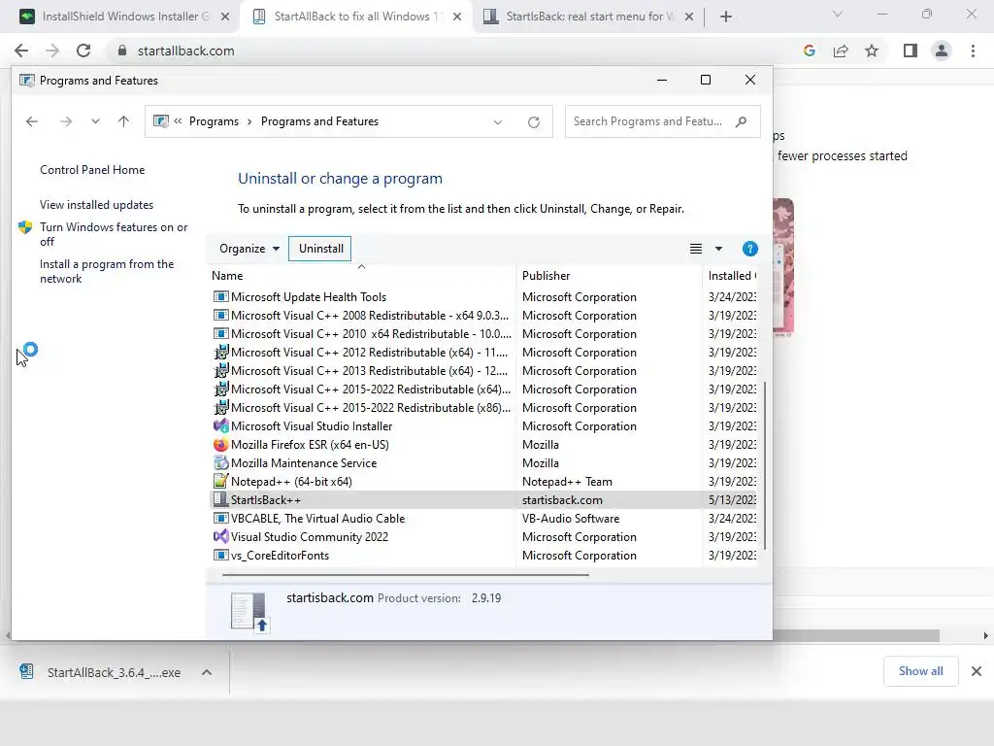Switch to InstallShield Windows Installer tab

tap(125, 17)
